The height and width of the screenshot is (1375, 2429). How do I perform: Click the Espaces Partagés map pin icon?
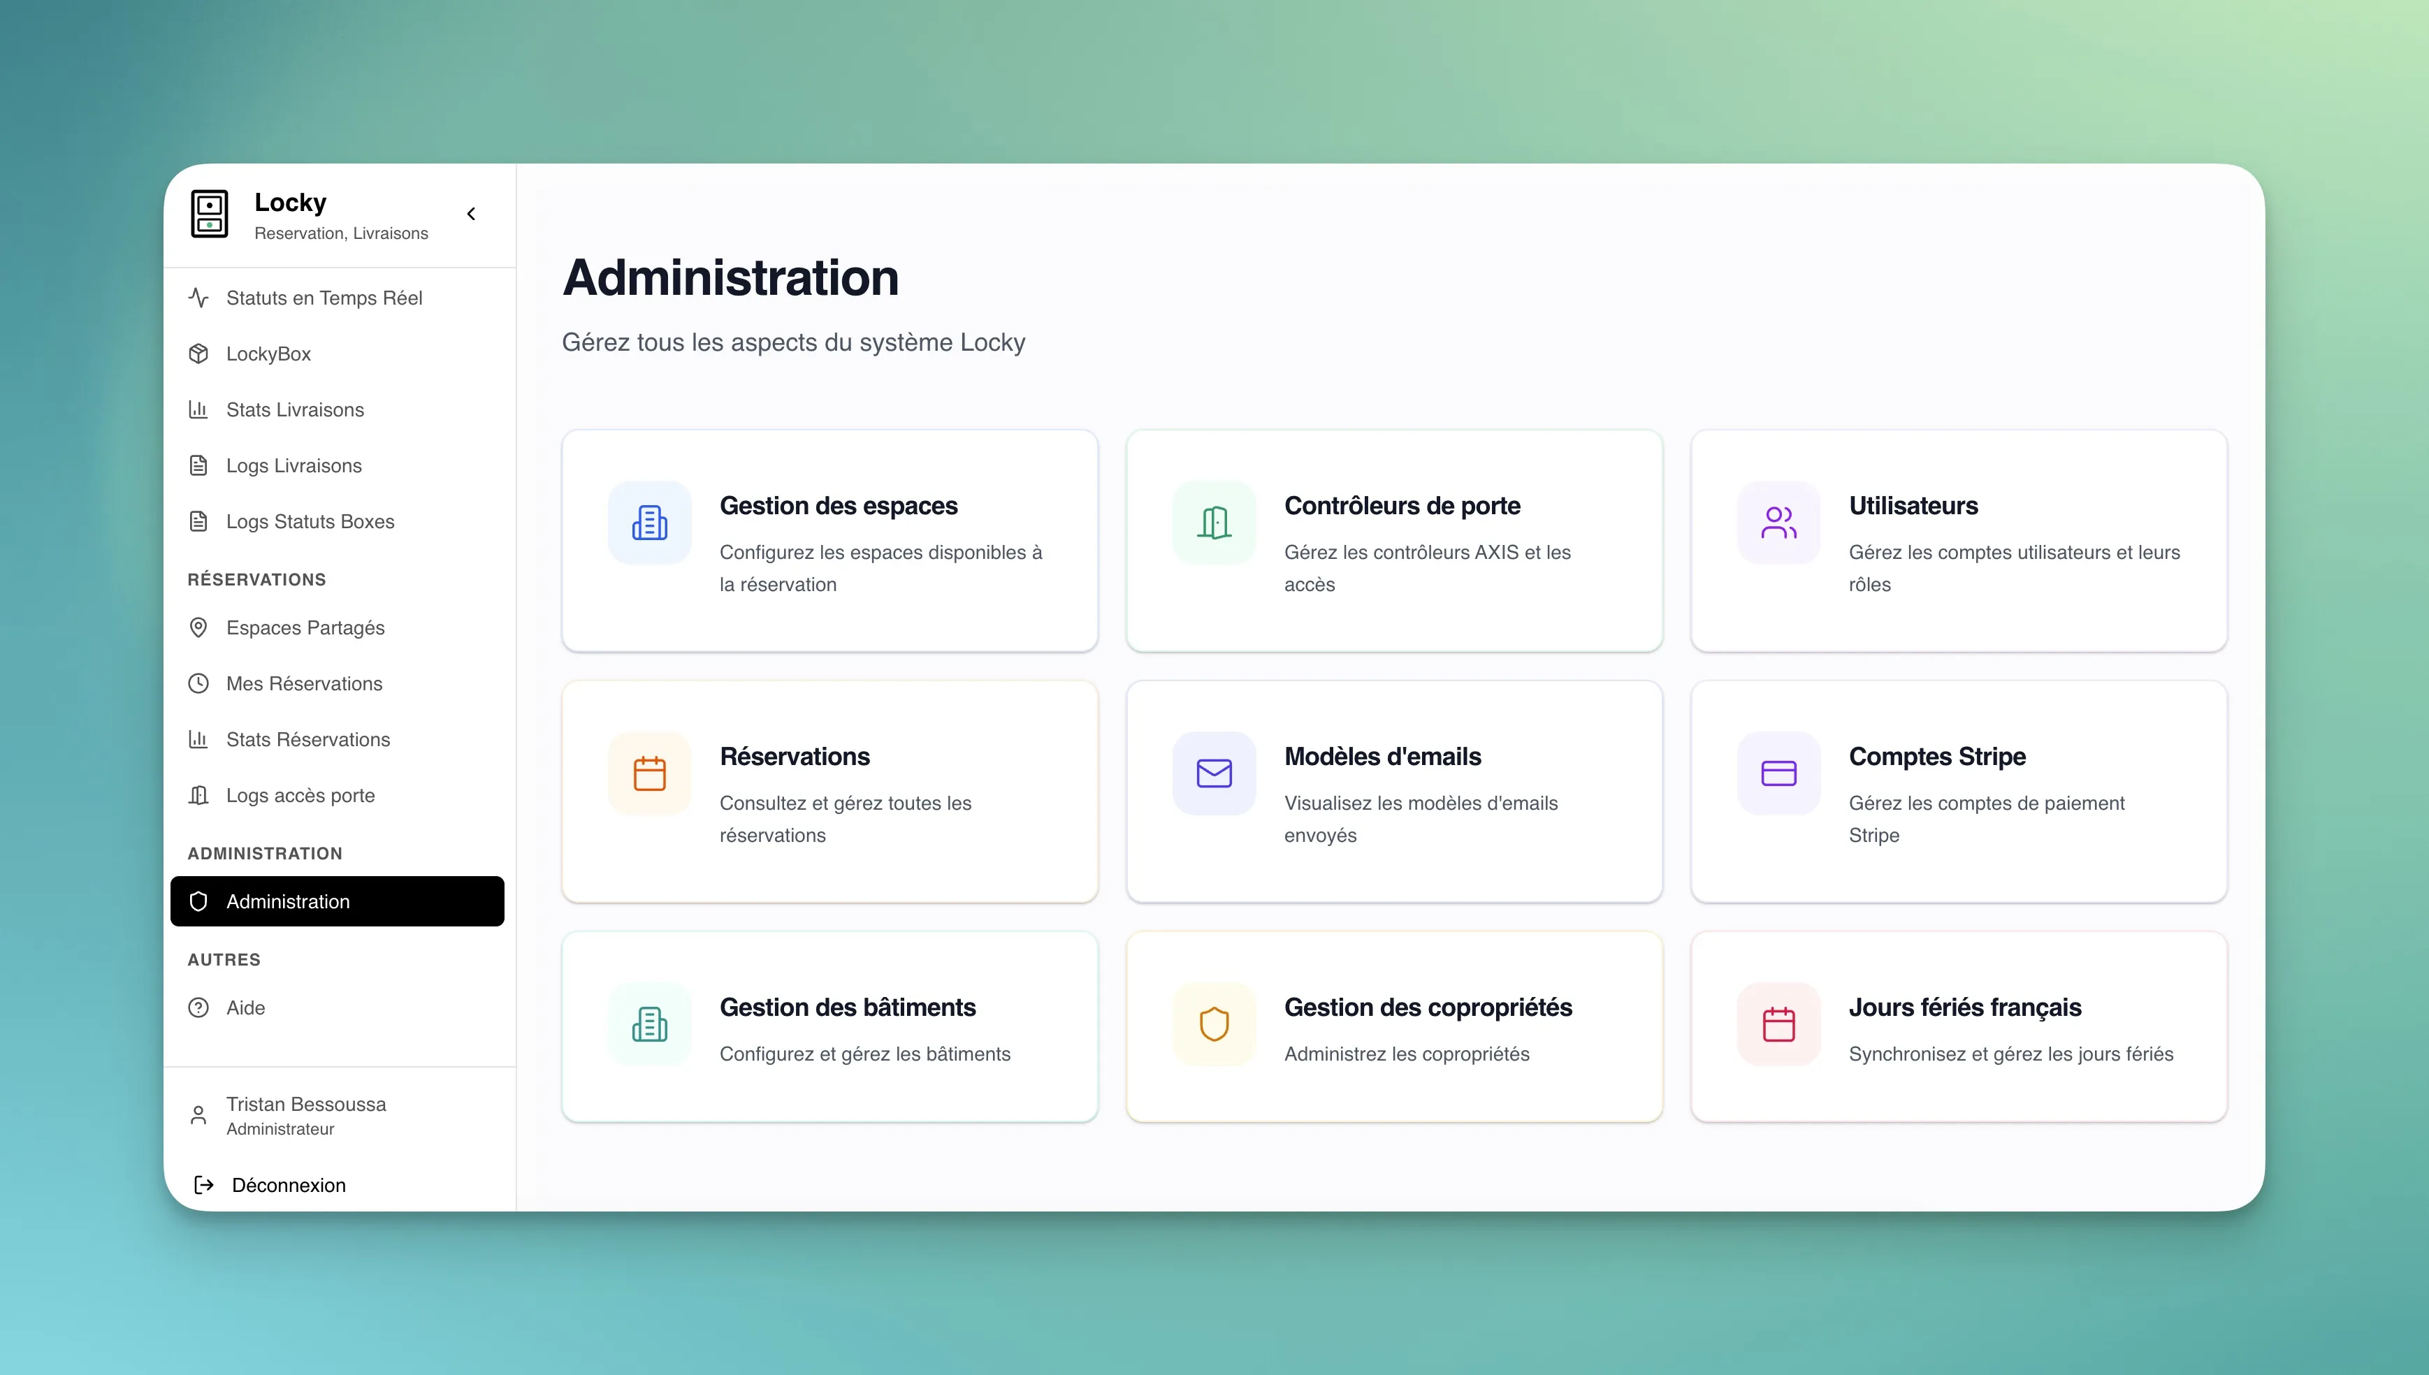(198, 627)
